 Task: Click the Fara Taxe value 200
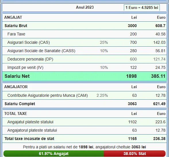pos(133,34)
